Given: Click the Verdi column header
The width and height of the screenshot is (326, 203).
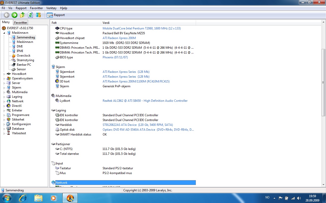Looking at the screenshot, I should [148, 23].
